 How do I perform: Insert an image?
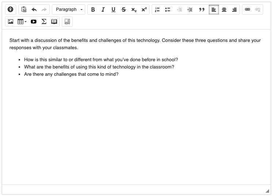pos(11,21)
